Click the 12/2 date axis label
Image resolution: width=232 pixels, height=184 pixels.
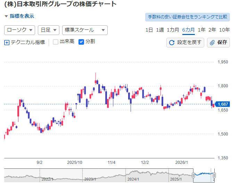click(x=145, y=163)
